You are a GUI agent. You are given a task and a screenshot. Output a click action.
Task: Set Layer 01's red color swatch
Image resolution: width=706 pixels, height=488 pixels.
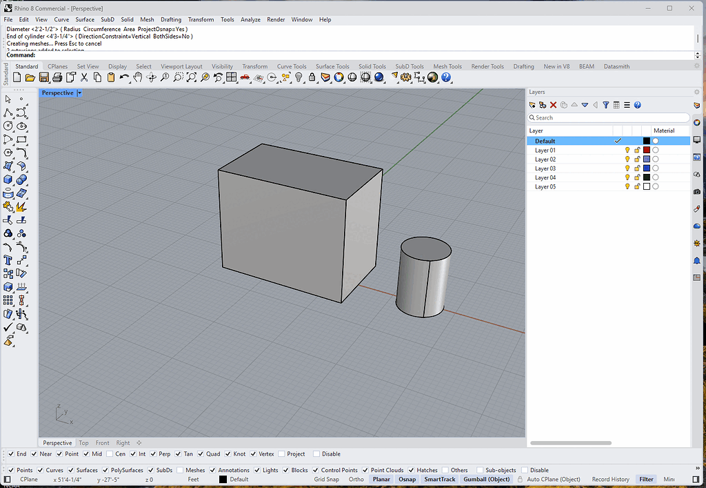(647, 149)
